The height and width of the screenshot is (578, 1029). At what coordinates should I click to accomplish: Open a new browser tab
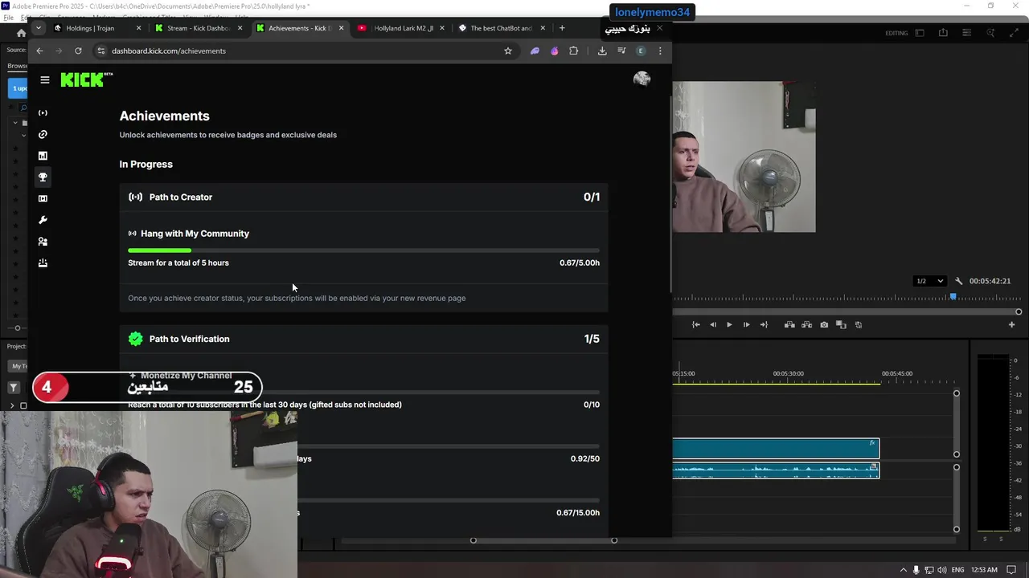pyautogui.click(x=562, y=28)
